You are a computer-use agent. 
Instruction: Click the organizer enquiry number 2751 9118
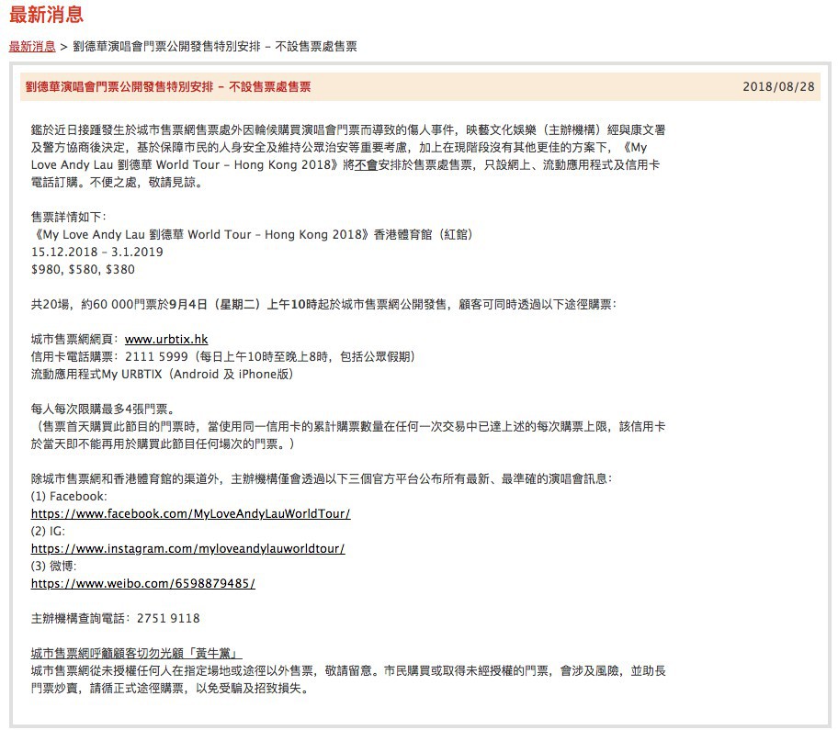(x=168, y=619)
